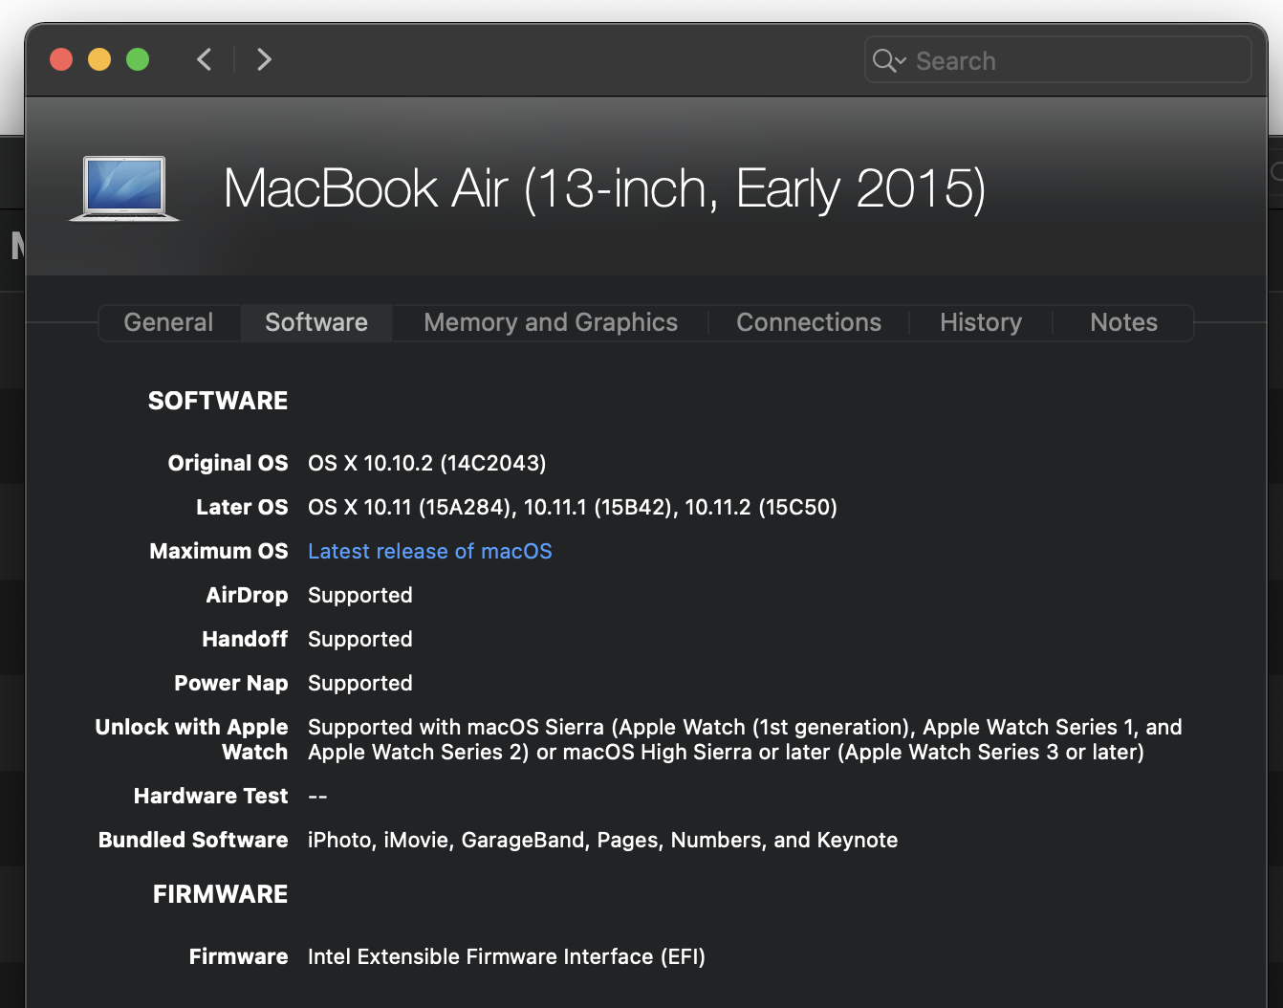Click the FIRMWARE section heading
The image size is (1283, 1008).
(x=221, y=894)
